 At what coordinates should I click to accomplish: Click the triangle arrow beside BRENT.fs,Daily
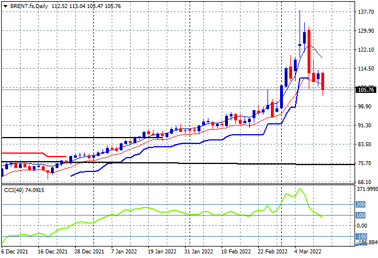(4, 6)
